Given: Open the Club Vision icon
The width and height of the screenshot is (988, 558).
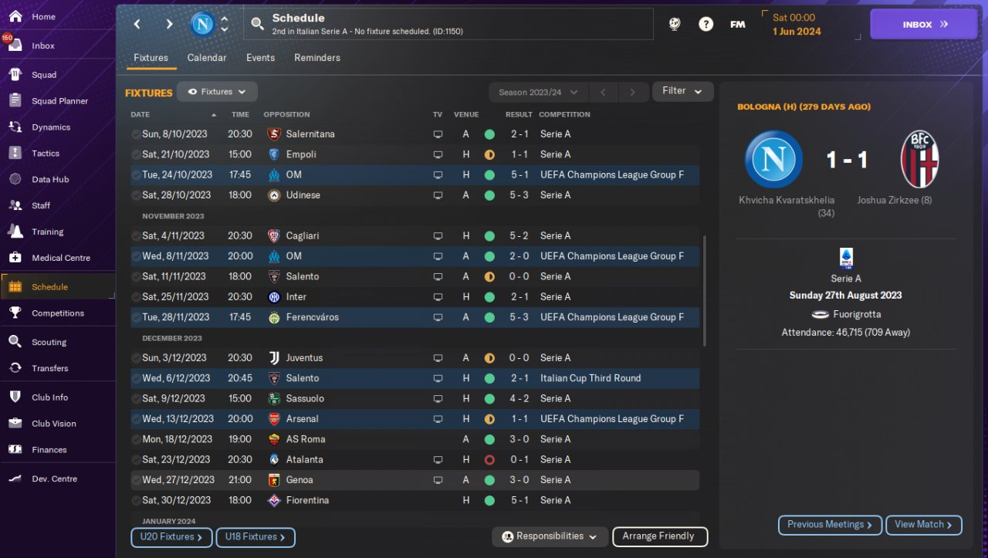Looking at the screenshot, I should [15, 424].
